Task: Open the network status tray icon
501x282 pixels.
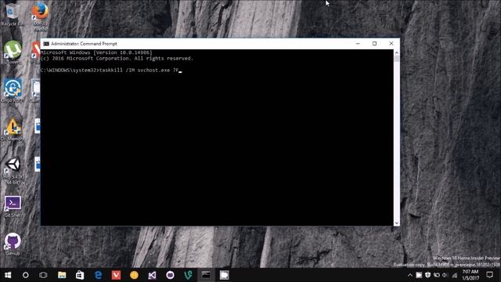Action: [454, 275]
